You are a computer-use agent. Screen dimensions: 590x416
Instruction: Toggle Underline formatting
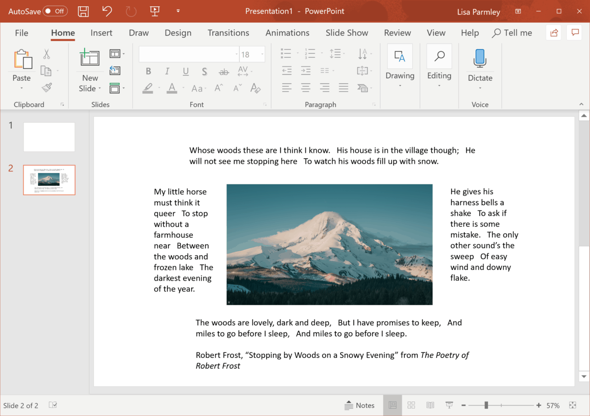tap(186, 71)
